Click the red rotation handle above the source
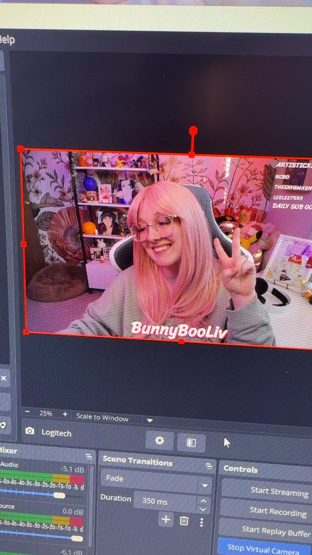 point(193,131)
